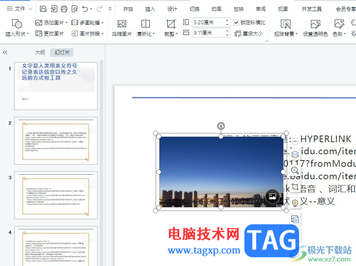Expand the 图片拼接 dropdown arrow
This screenshot has height=266, width=356.
pos(103,33)
